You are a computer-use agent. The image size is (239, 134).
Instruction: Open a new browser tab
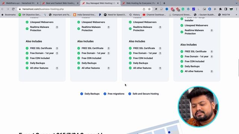164,3
